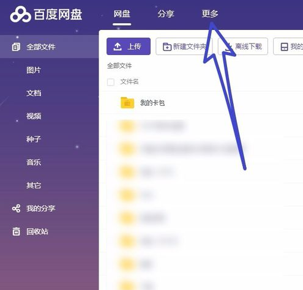Click the all-files sidebar icon
Image resolution: width=303 pixels, height=290 pixels.
(x=16, y=47)
